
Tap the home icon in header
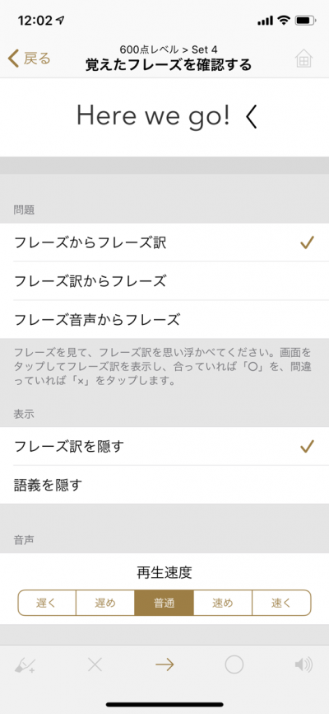304,59
